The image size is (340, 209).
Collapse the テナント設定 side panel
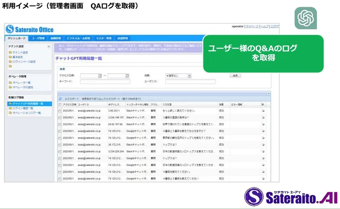coord(49,46)
